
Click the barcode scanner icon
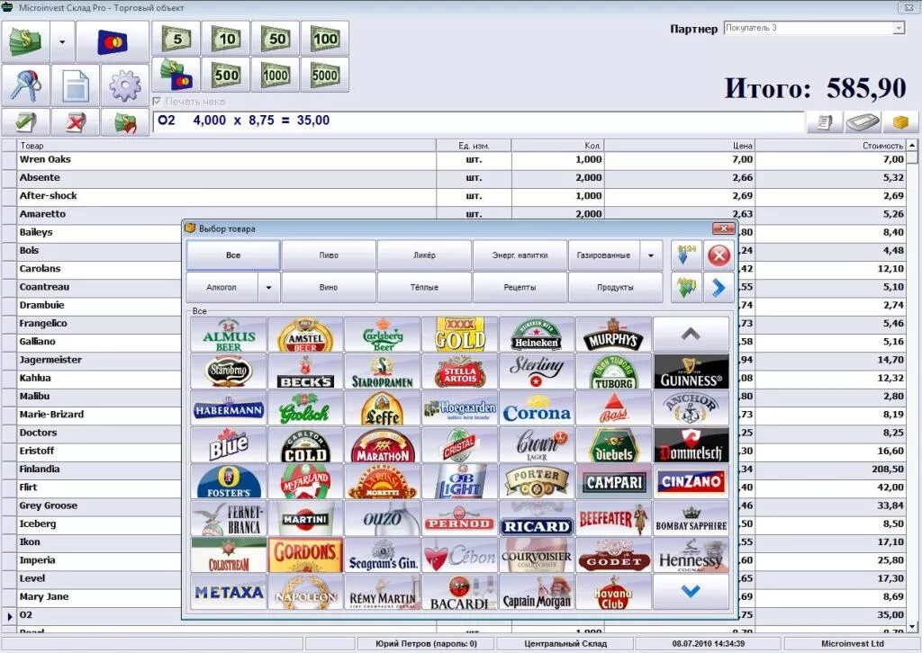[x=863, y=122]
